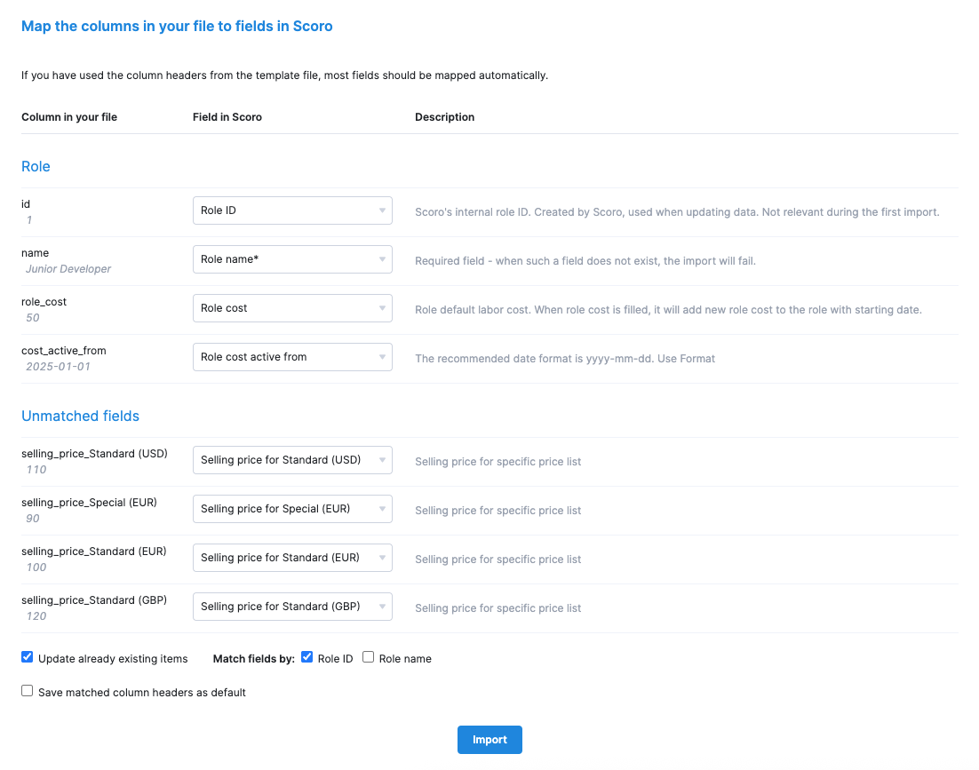The height and width of the screenshot is (770, 979).
Task: Click the 'role_cost' column name
Action: pyautogui.click(x=44, y=302)
